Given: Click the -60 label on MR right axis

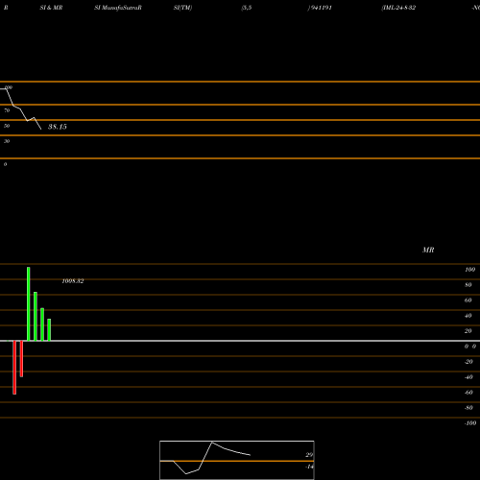Looking at the screenshot, I should 468,393.
